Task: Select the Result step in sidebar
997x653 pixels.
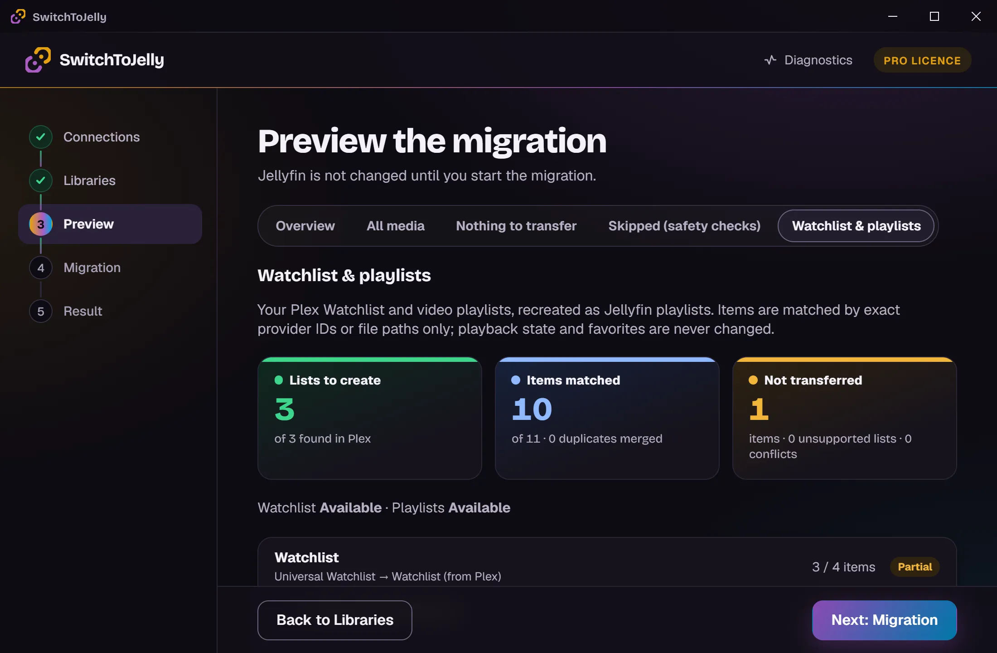Action: pos(110,311)
